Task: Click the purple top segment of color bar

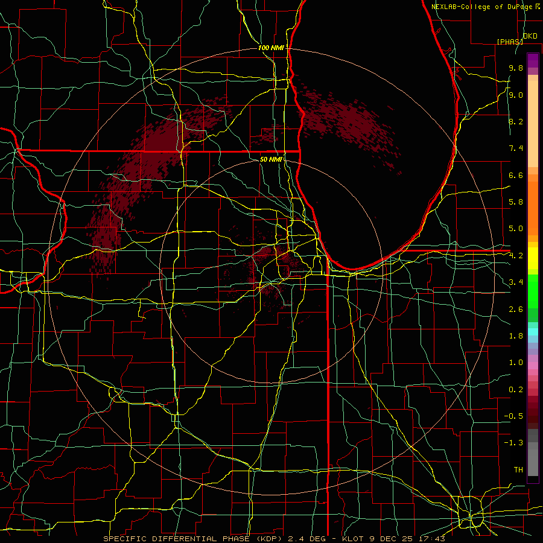Action: (533, 60)
